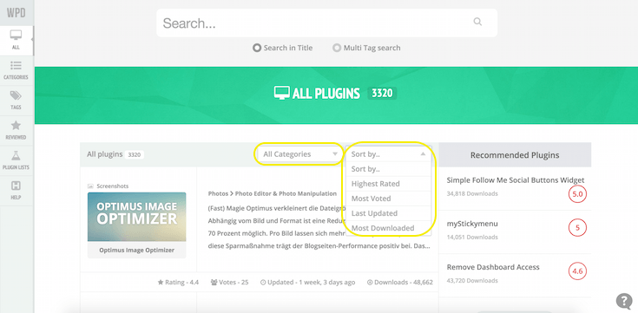638x313 pixels.
Task: Click the 5.0 rating badge
Action: click(x=577, y=194)
